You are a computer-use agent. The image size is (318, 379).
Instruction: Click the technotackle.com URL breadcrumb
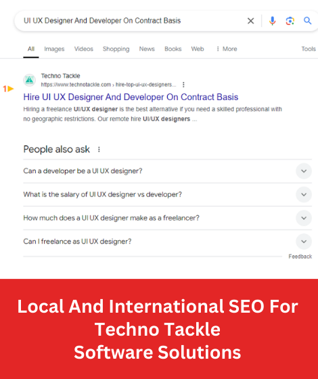(x=108, y=85)
